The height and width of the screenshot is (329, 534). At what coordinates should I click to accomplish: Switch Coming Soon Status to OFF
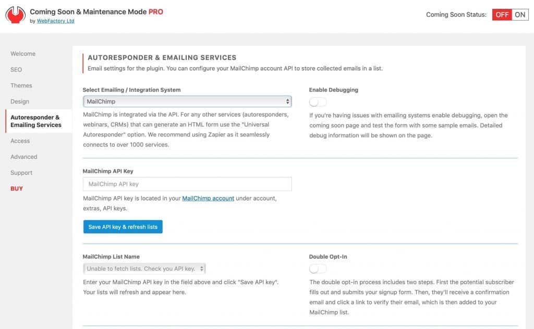(x=502, y=15)
